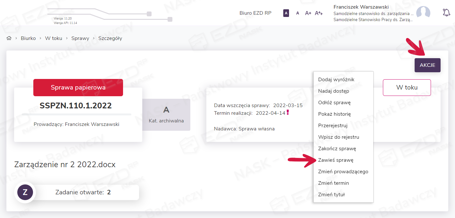Select Dodaj wyróżnik option
The image size is (455, 218).
pos(336,80)
